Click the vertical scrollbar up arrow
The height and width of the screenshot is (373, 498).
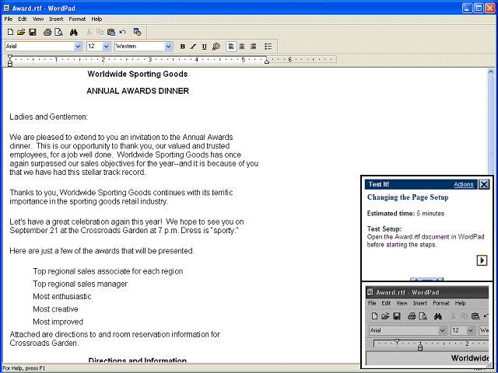tap(491, 72)
